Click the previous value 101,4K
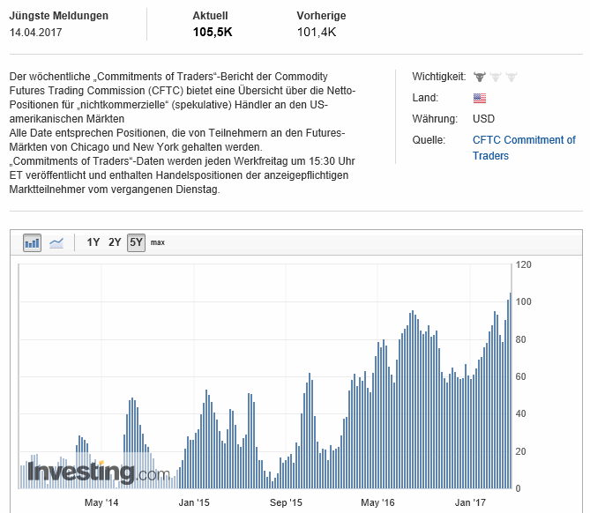Screen dimensions: 590x513 click(x=317, y=33)
